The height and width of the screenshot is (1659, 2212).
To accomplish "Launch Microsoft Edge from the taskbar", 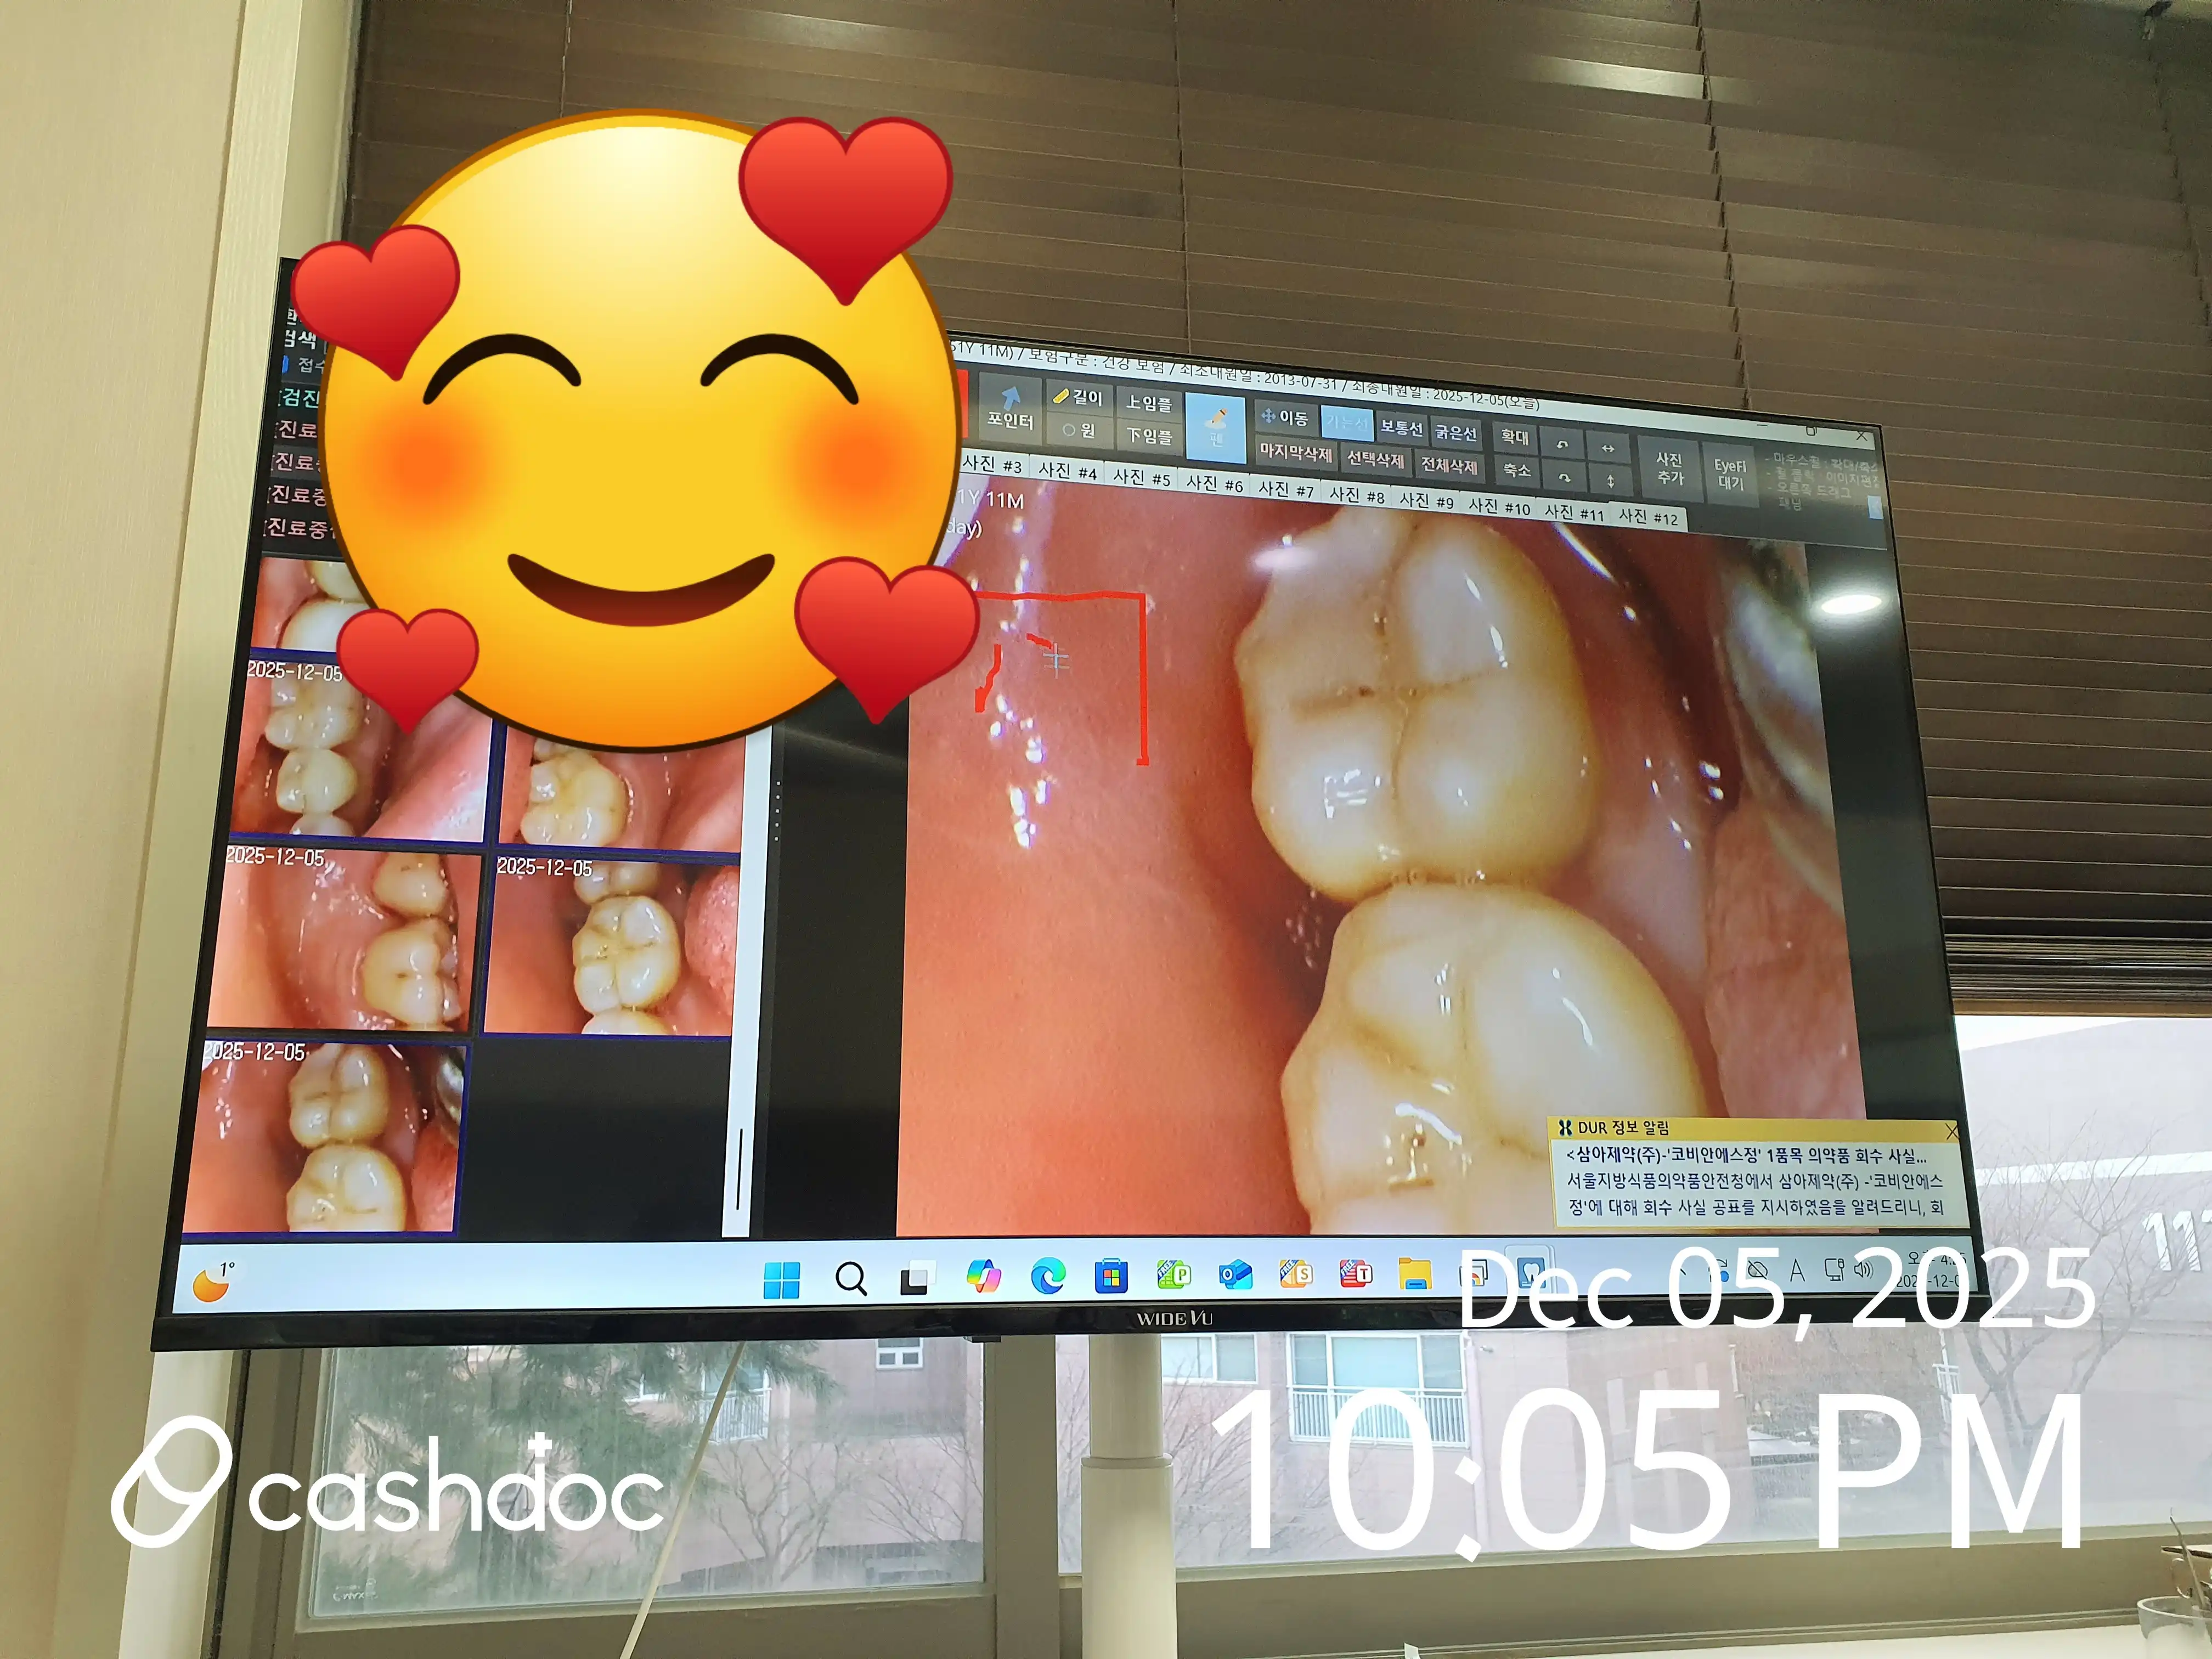I will pyautogui.click(x=1048, y=1277).
